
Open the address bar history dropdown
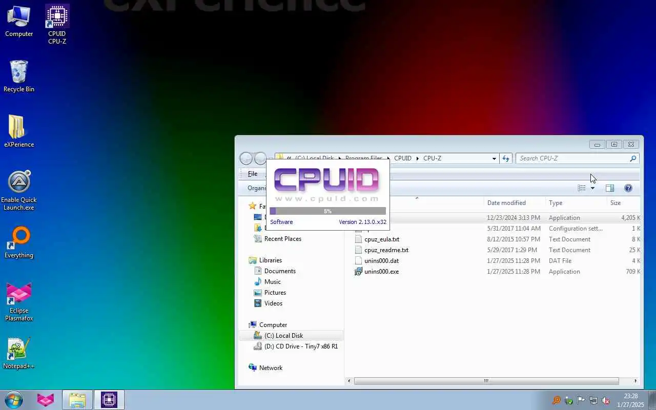[494, 158]
